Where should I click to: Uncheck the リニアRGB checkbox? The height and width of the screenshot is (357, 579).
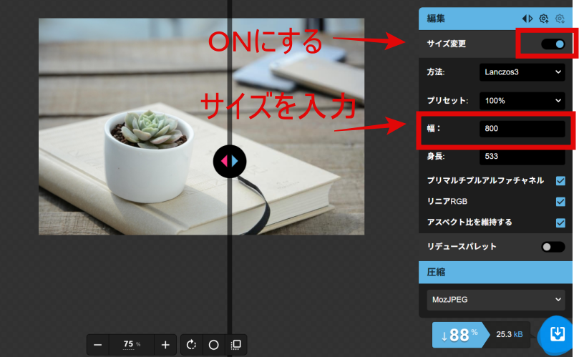[560, 202]
